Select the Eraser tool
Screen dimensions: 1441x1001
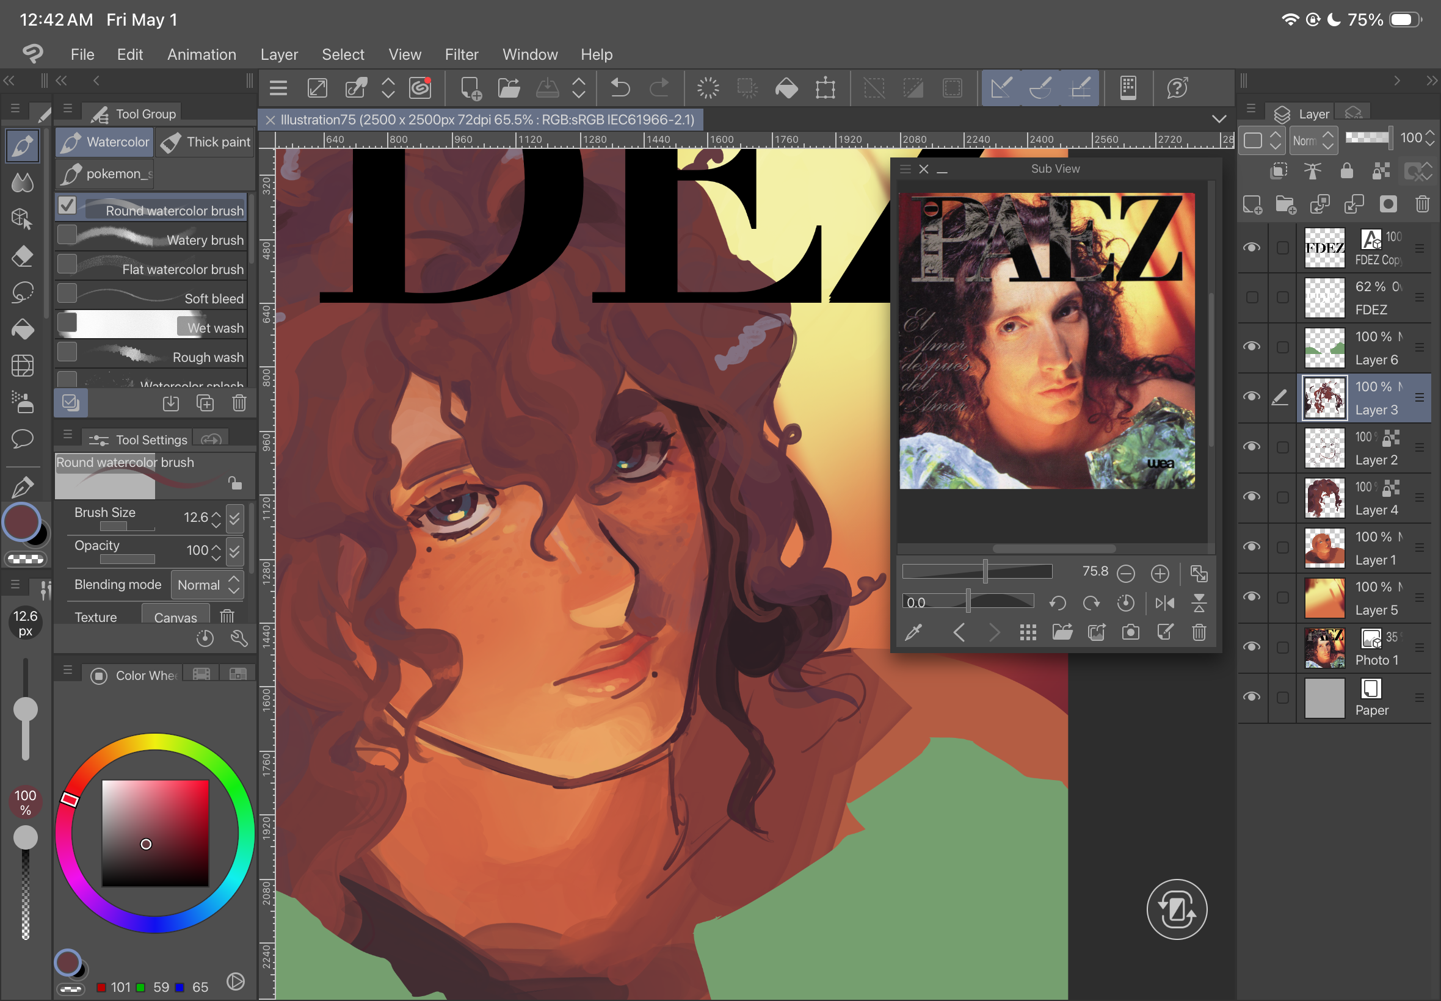23,256
